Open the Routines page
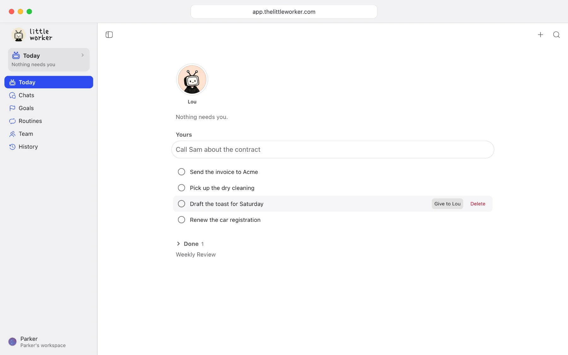Screen dimensions: 568x355 coord(49,121)
